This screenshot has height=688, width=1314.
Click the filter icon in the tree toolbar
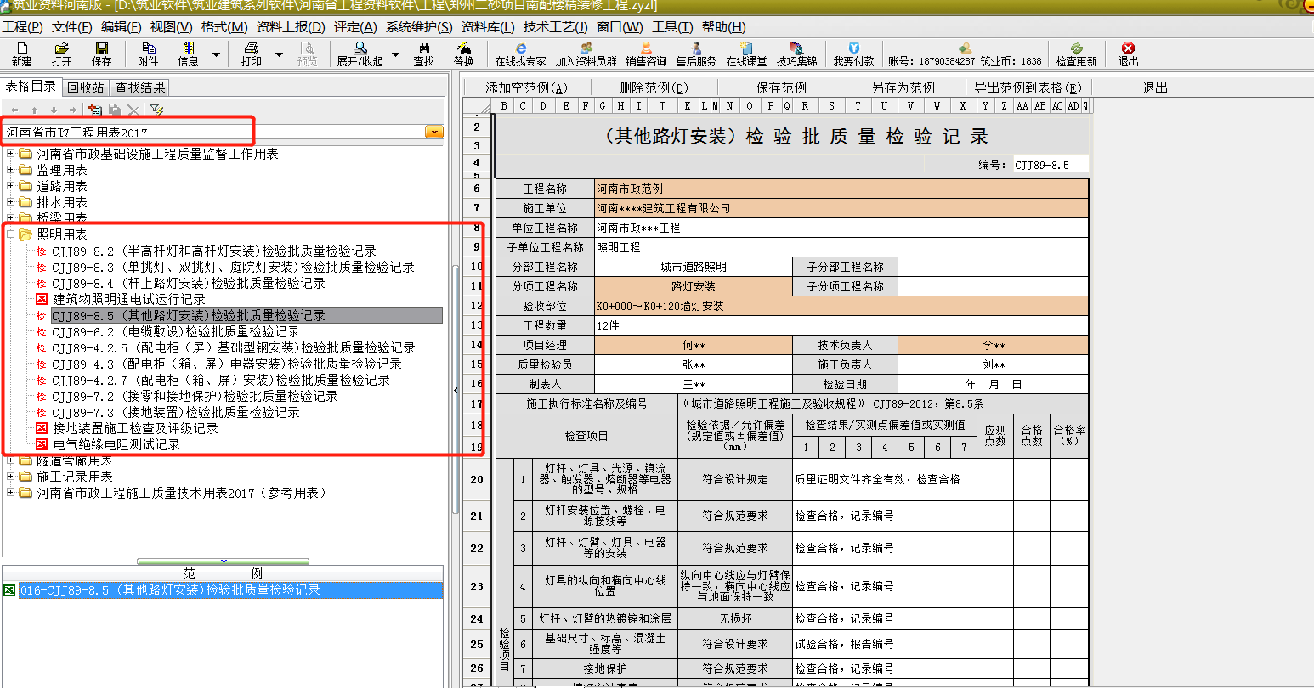click(156, 110)
